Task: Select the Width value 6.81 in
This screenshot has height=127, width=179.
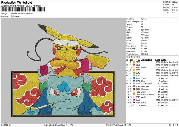Action: tap(175, 10)
